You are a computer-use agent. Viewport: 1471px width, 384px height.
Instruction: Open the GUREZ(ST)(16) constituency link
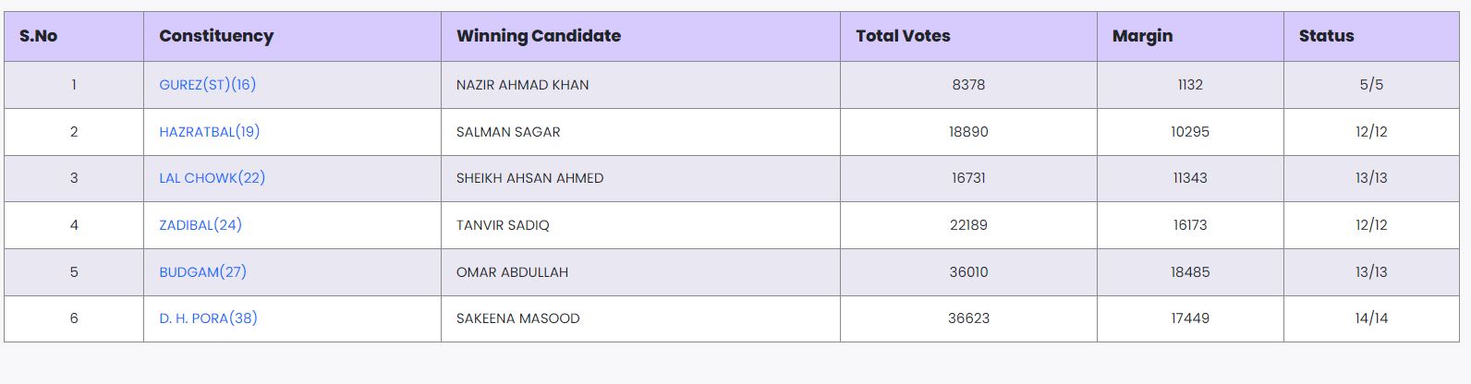(x=207, y=85)
